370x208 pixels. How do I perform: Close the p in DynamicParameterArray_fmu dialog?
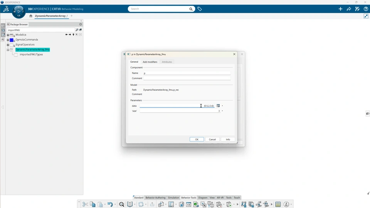(234, 54)
